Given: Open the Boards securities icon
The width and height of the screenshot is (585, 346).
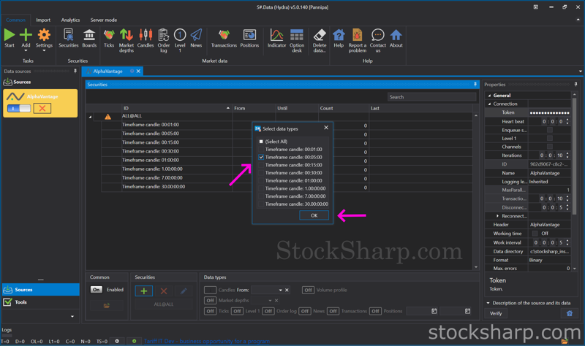Looking at the screenshot, I should (89, 36).
